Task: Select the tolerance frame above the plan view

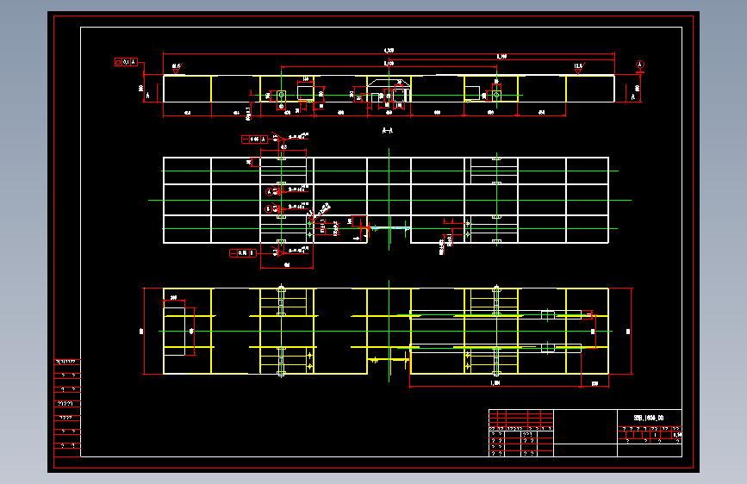Action: click(x=254, y=140)
